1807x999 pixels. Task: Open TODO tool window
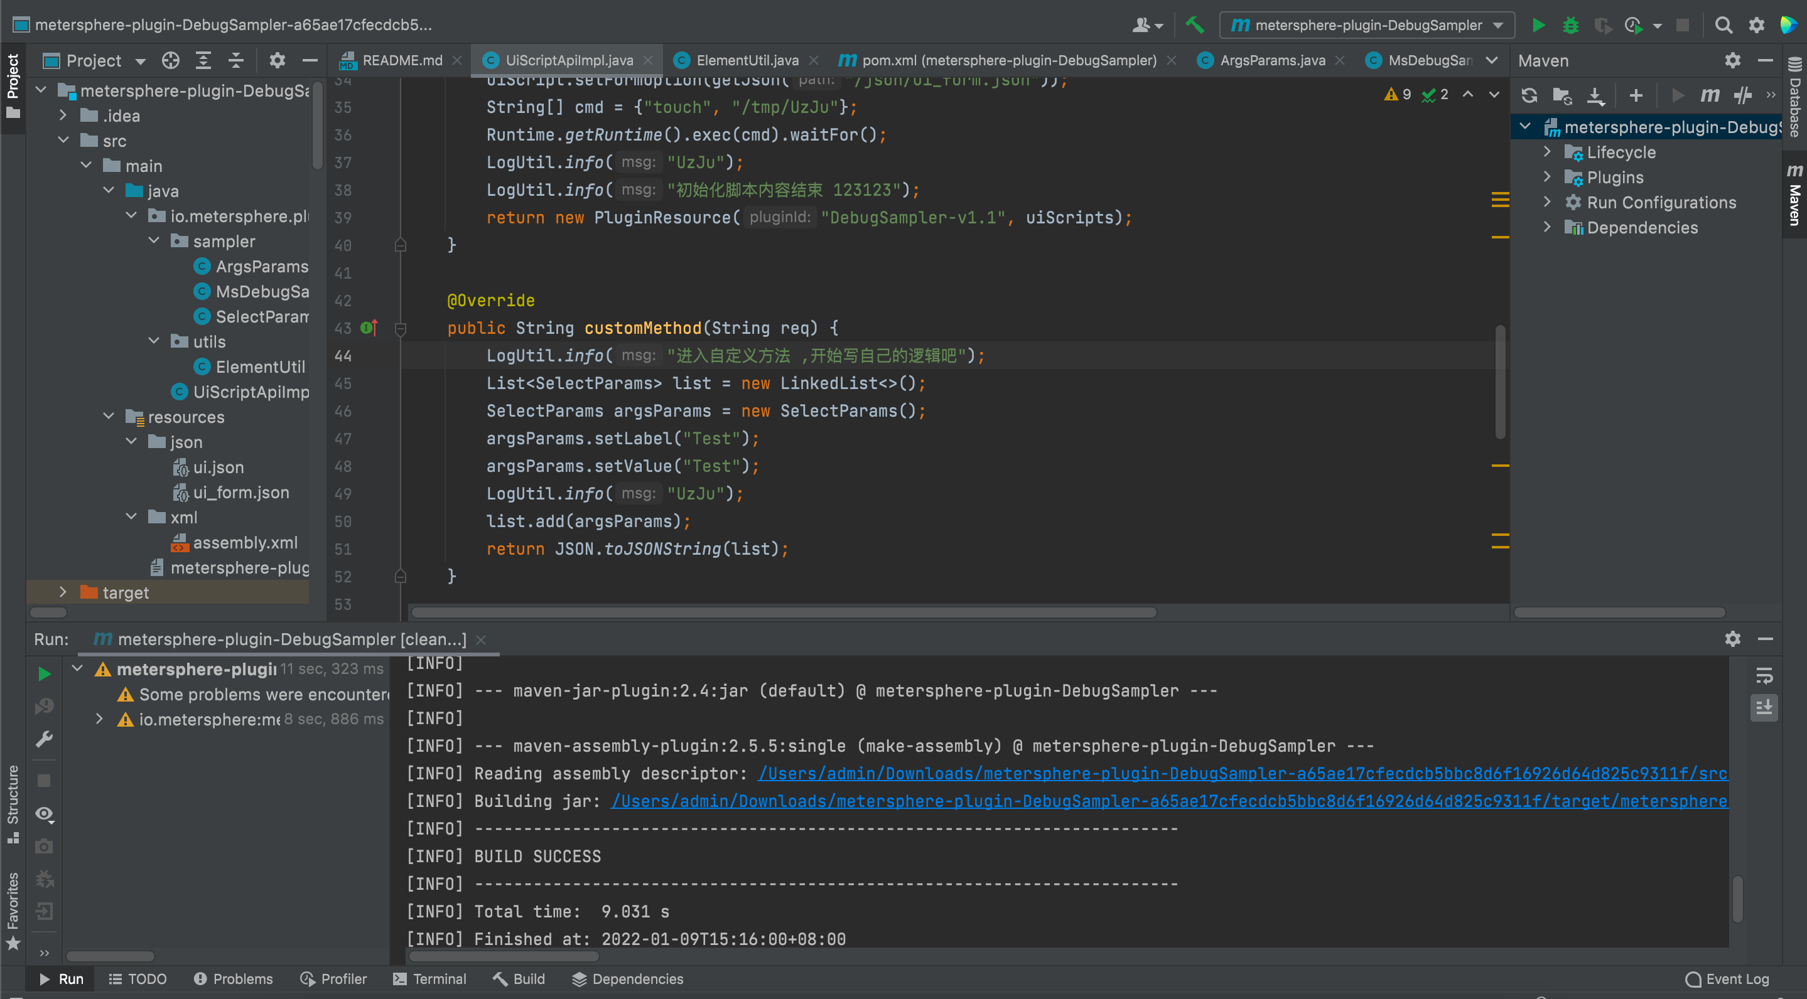pyautogui.click(x=138, y=979)
